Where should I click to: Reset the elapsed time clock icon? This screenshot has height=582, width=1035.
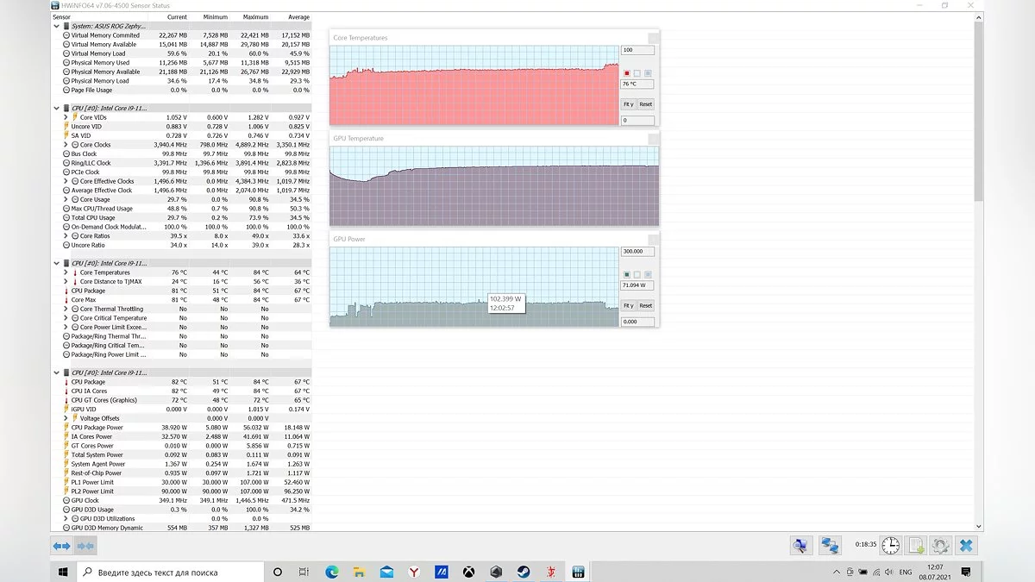coord(890,546)
